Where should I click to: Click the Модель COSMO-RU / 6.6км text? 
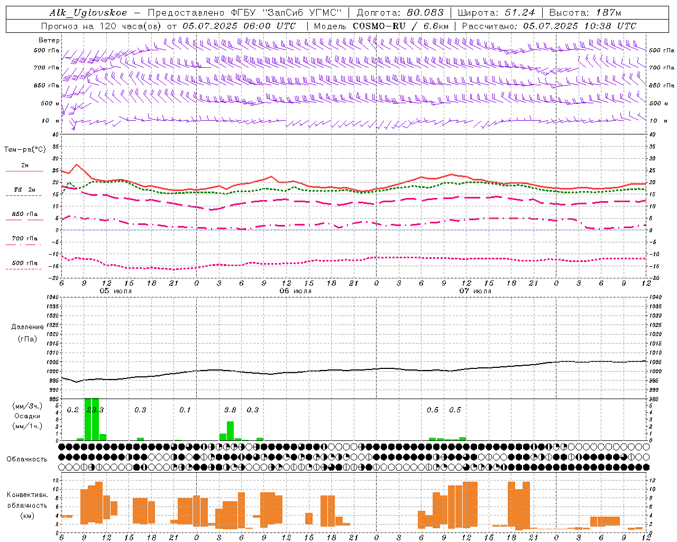coord(381,26)
